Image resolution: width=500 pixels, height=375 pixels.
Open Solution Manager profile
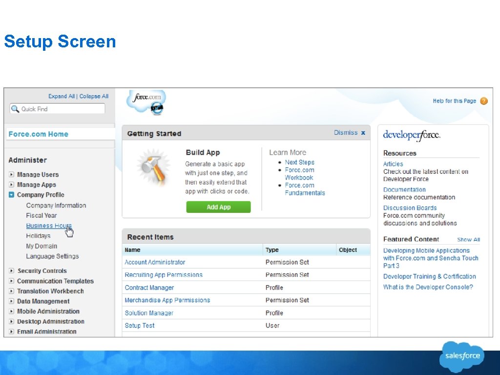(x=149, y=313)
